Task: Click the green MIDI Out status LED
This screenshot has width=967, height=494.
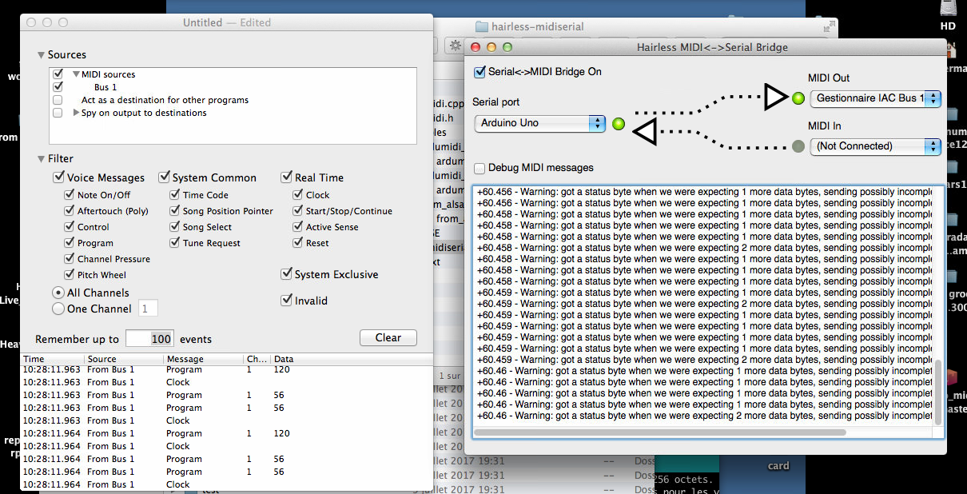Action: (798, 98)
